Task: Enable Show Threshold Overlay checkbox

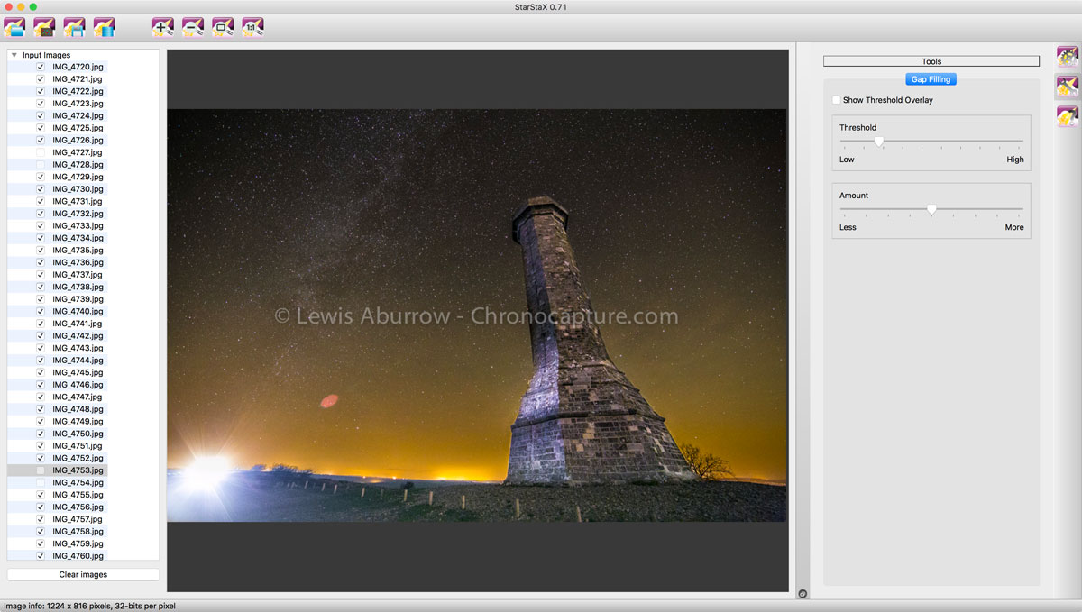Action: (x=837, y=100)
